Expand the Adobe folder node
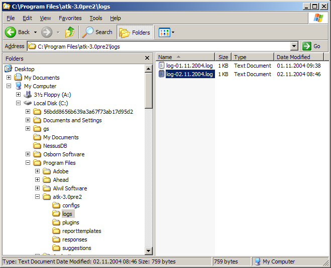Viewport: 331px width, 268px height. tap(37, 171)
